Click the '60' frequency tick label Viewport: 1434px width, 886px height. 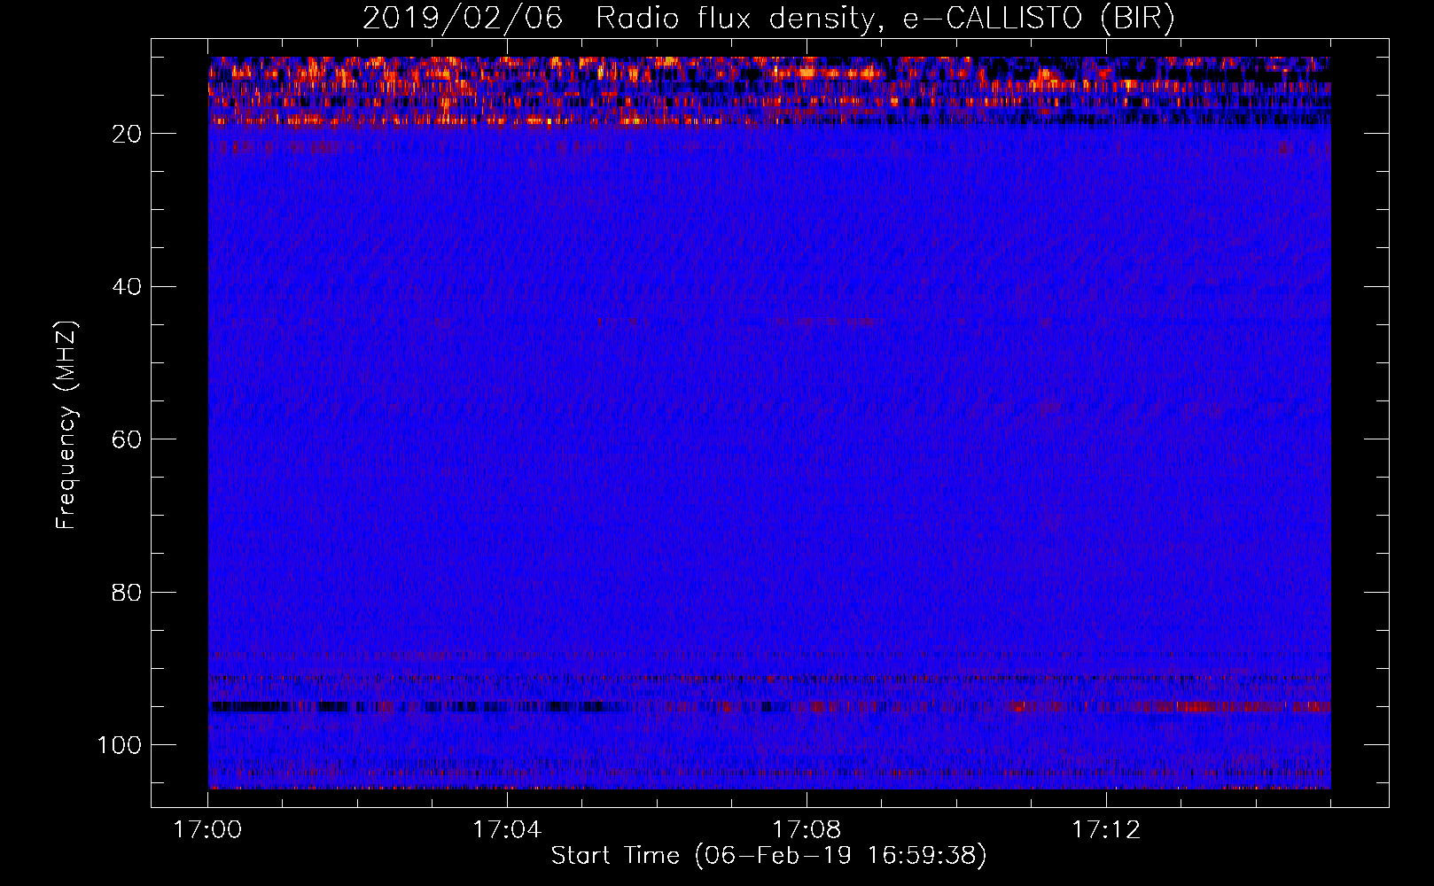pyautogui.click(x=128, y=439)
